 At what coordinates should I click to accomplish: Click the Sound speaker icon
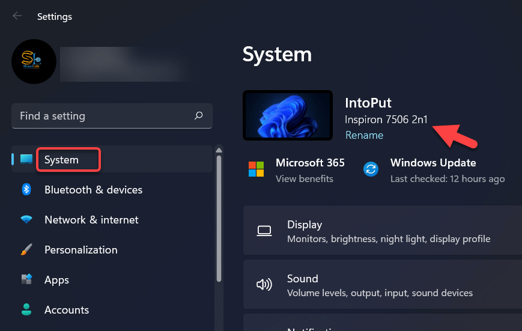264,284
